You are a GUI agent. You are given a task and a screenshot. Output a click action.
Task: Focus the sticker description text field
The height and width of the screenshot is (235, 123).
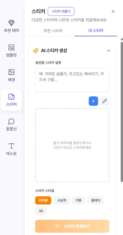click(x=72, y=80)
